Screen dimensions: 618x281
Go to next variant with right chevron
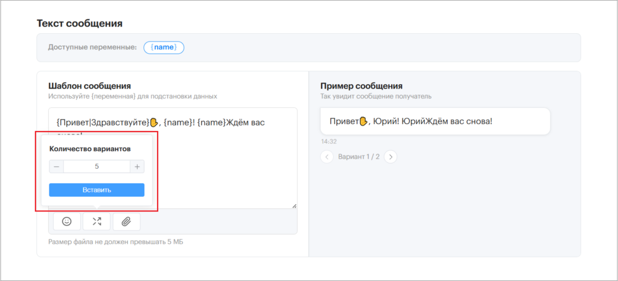pos(390,157)
